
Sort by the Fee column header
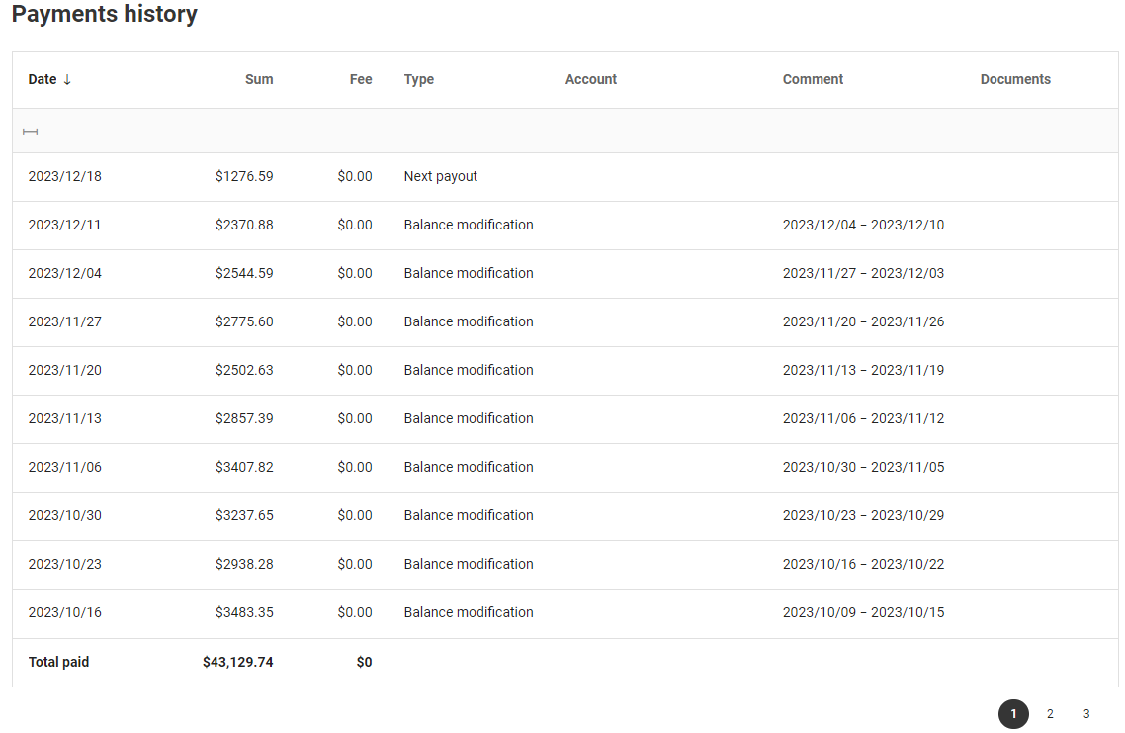tap(361, 80)
